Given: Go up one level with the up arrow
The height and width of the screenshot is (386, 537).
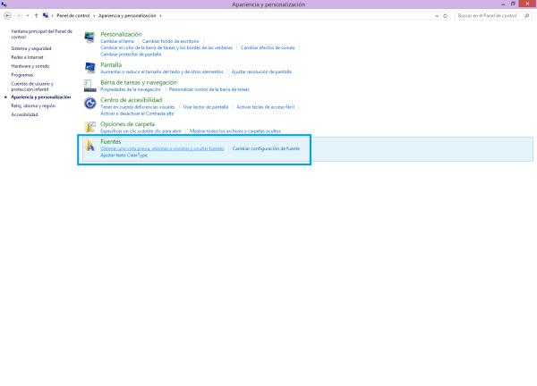Looking at the screenshot, I should click(35, 15).
